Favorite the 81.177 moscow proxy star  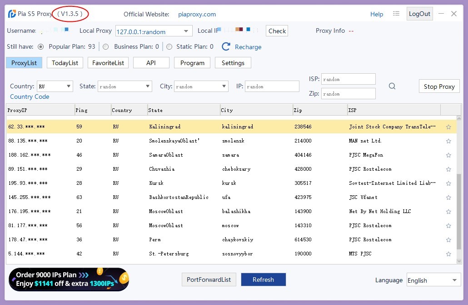coord(448,226)
